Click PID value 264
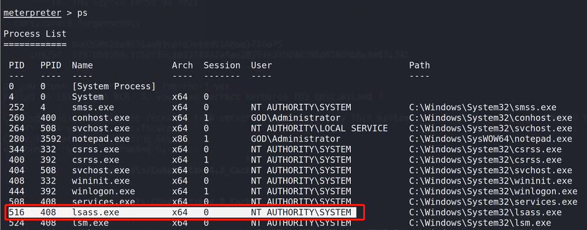The image size is (587, 230). click(x=16, y=129)
